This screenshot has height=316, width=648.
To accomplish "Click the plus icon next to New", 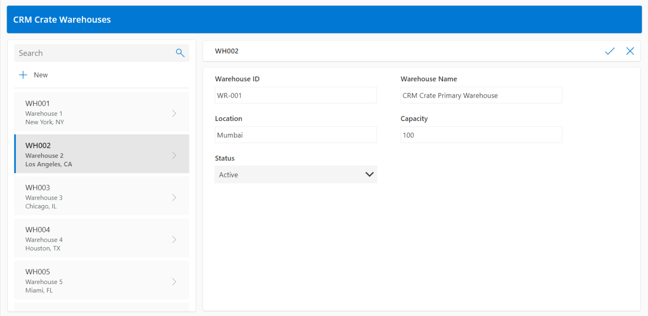I will pyautogui.click(x=23, y=75).
